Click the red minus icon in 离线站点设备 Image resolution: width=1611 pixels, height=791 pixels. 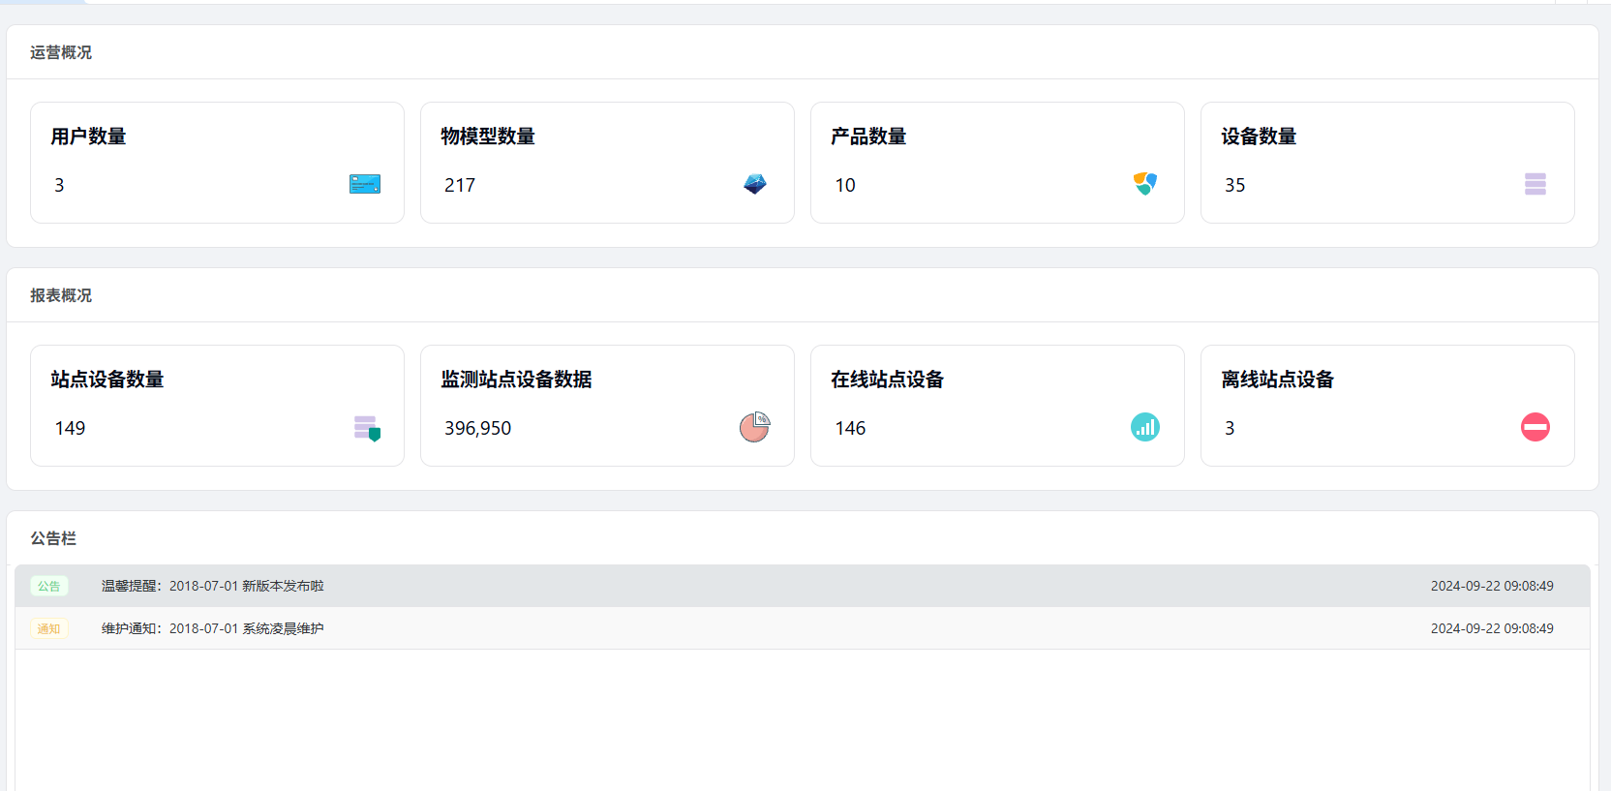point(1535,427)
